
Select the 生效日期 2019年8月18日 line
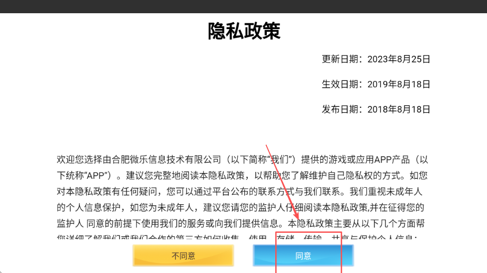(x=376, y=84)
